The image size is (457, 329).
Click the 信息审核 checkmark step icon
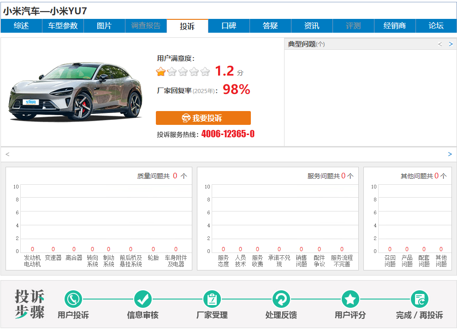(143, 300)
